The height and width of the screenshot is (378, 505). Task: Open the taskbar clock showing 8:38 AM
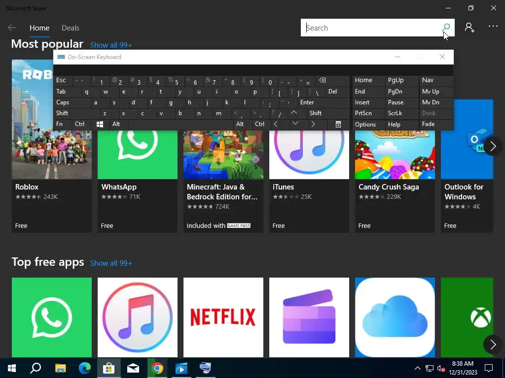[463, 368]
